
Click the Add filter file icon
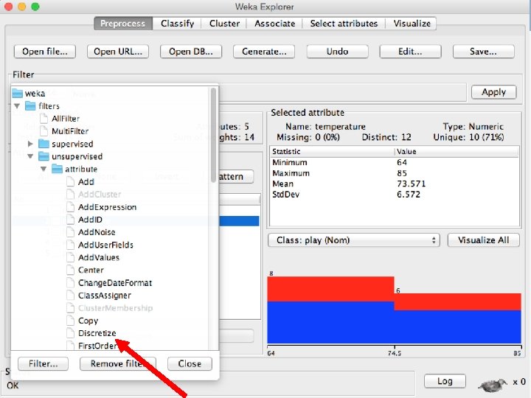pos(70,182)
